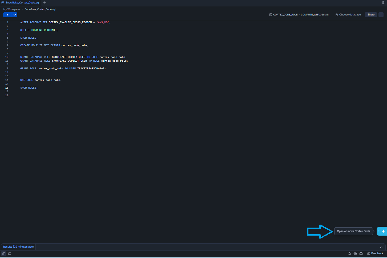Open the Feedback link

coord(375,253)
